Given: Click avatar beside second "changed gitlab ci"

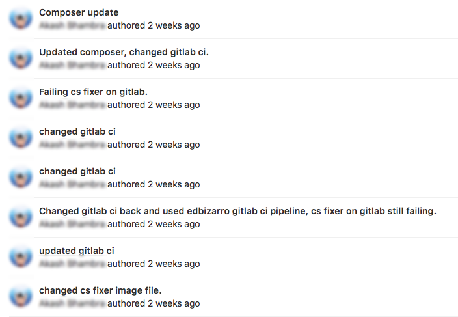Looking at the screenshot, I should pyautogui.click(x=21, y=178).
